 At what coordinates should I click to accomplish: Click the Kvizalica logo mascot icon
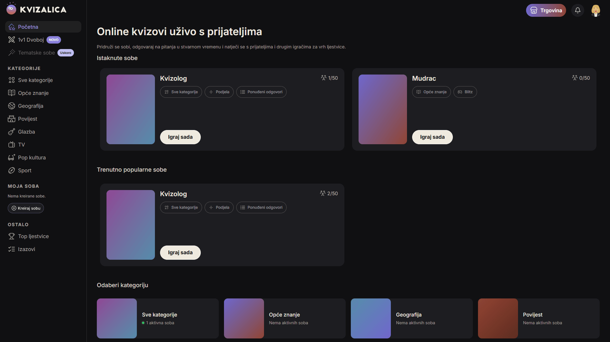coord(11,9)
